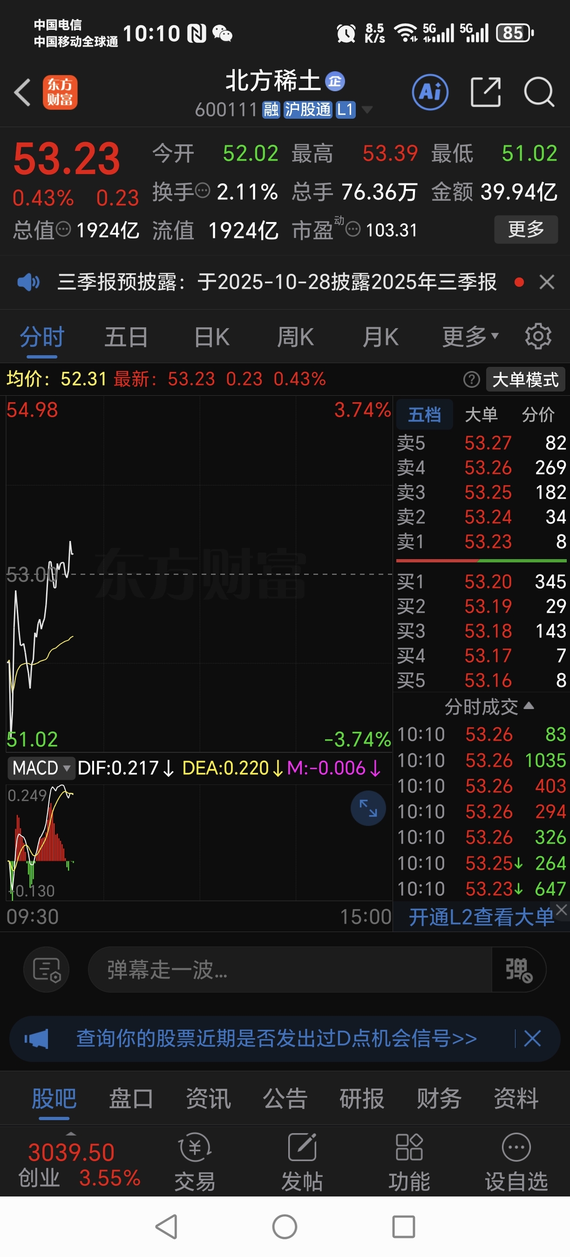The image size is (570, 1257).
Task: Focus the 弹幕走一波 input field
Action: coord(290,970)
